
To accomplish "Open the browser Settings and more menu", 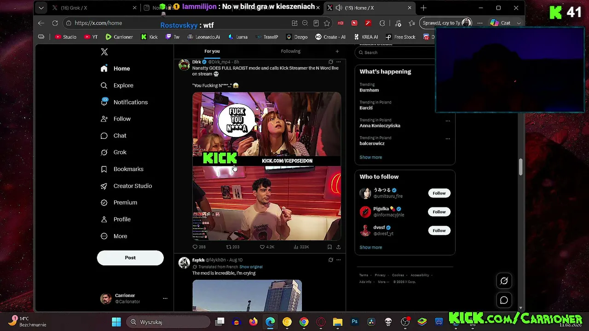I will [480, 23].
